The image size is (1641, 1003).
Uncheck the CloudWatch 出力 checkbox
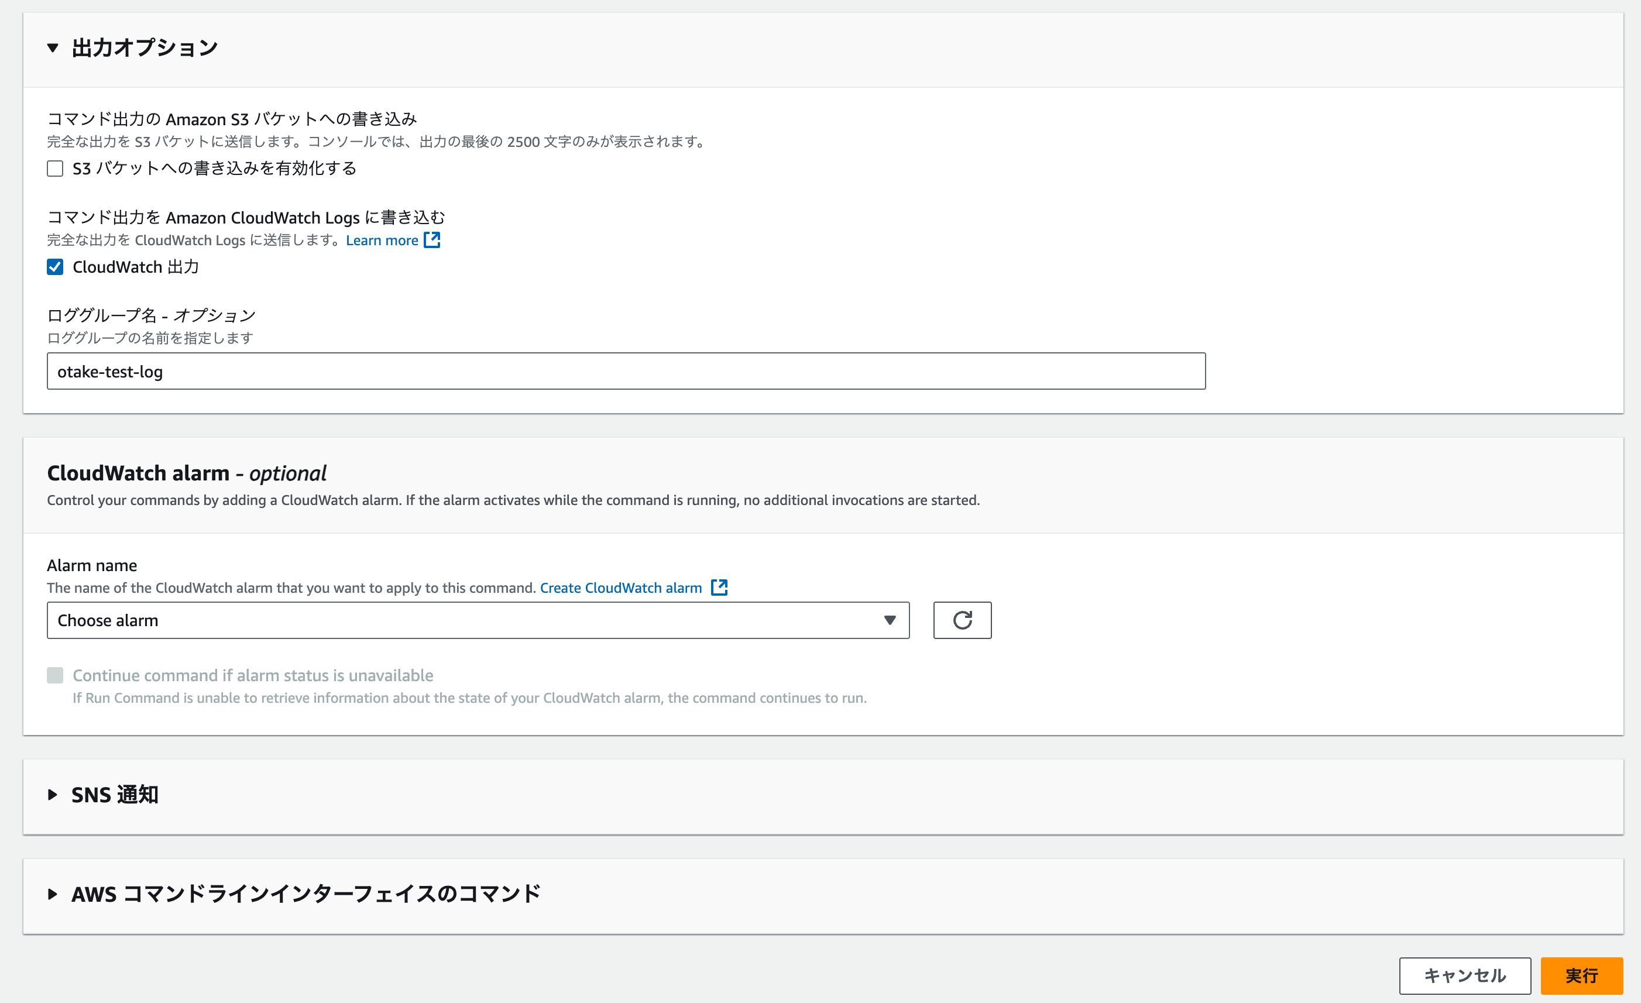pyautogui.click(x=55, y=267)
